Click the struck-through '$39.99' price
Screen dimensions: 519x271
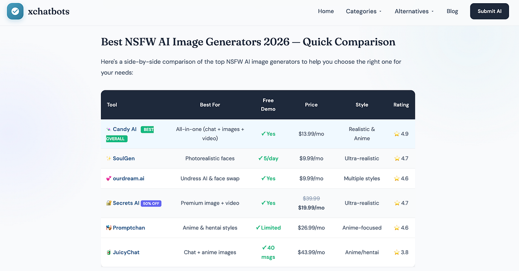pos(311,198)
